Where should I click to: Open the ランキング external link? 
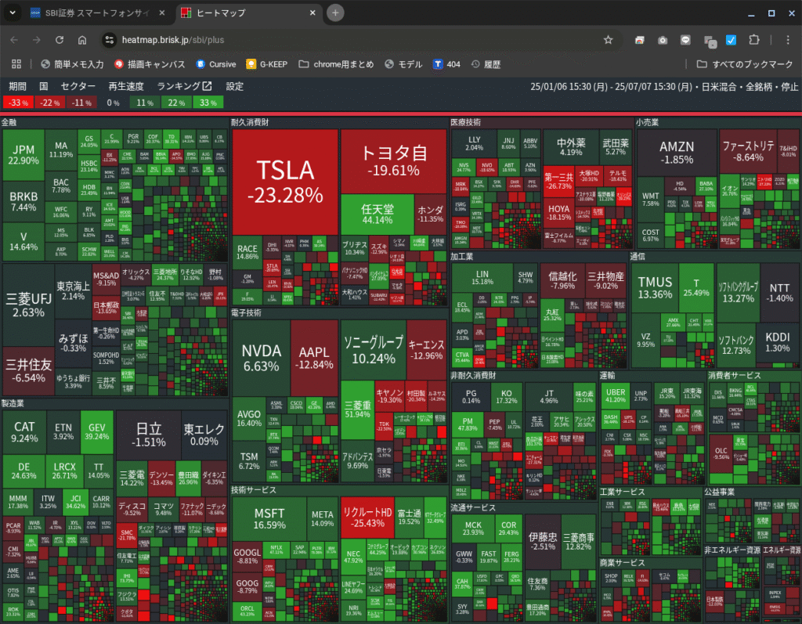(x=184, y=86)
